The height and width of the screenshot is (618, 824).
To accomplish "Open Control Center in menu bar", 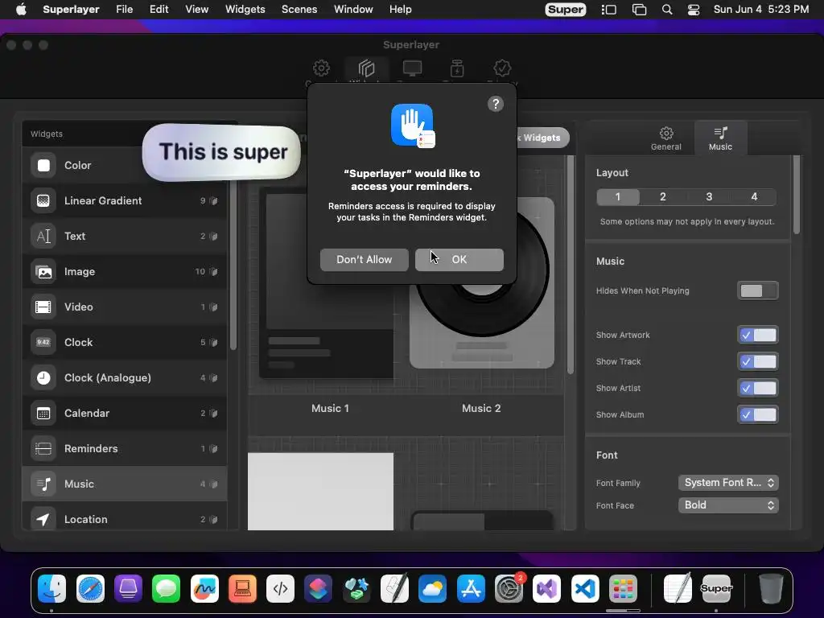I will tap(694, 10).
